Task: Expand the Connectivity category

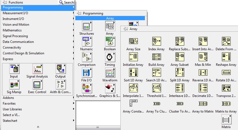Action: pyautogui.click(x=38, y=48)
